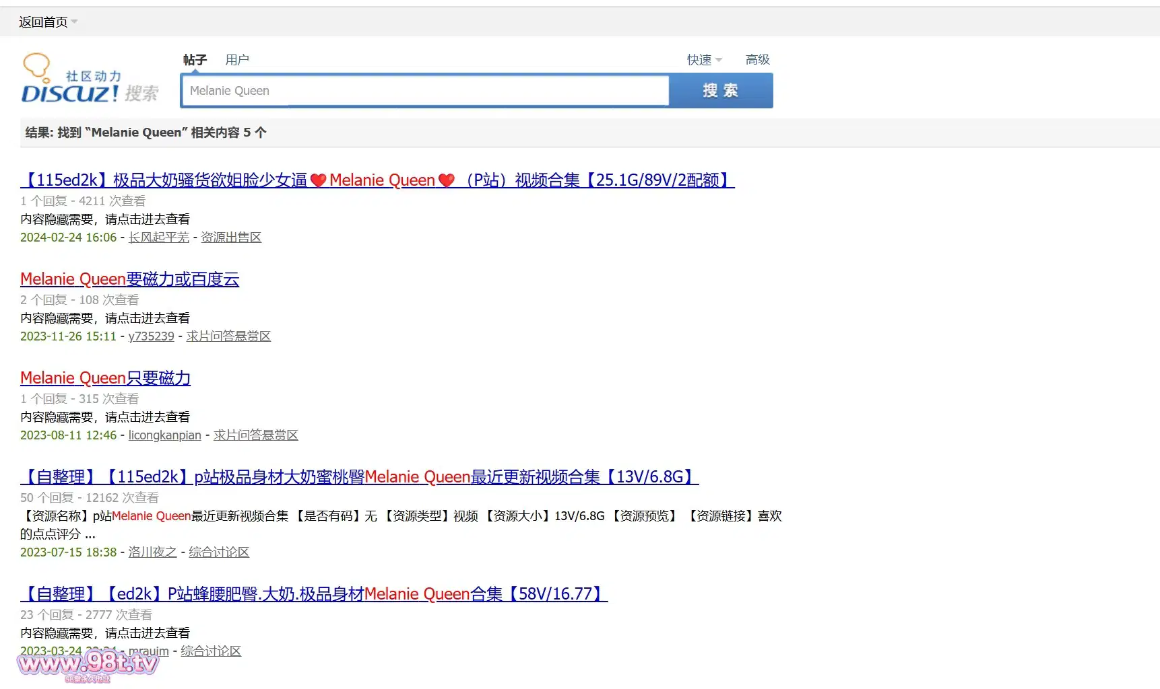This screenshot has height=689, width=1160.
Task: Open the 返回首页 dropdown
Action: pyautogui.click(x=48, y=22)
